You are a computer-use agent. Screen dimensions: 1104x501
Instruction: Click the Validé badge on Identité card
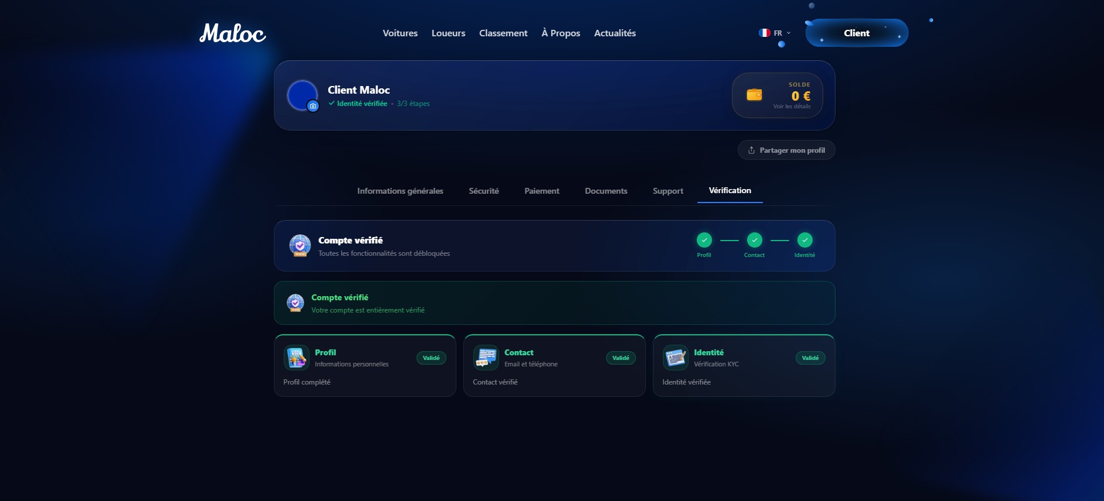tap(810, 358)
